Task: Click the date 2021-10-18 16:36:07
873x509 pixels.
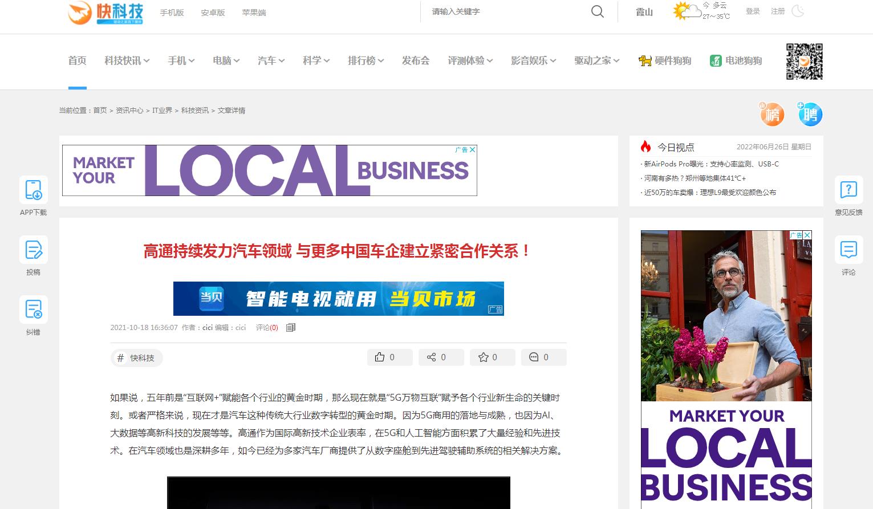Action: (144, 327)
